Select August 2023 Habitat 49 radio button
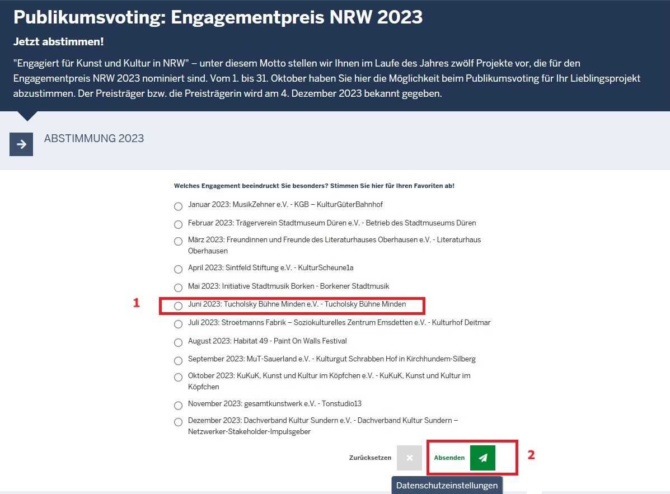Image resolution: width=670 pixels, height=494 pixels. point(178,342)
